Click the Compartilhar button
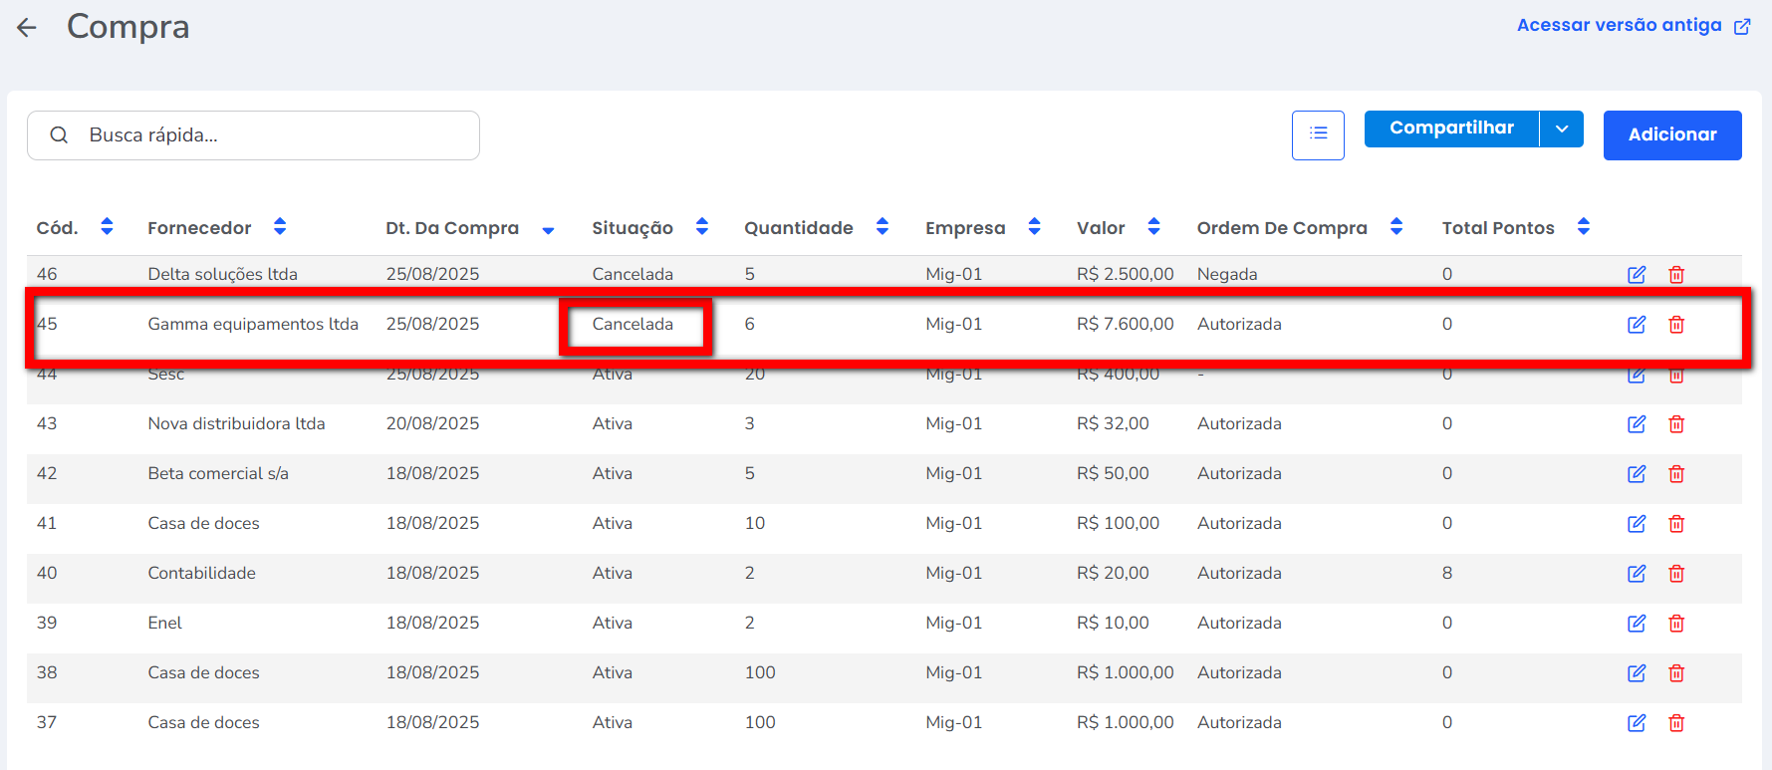 pyautogui.click(x=1450, y=128)
